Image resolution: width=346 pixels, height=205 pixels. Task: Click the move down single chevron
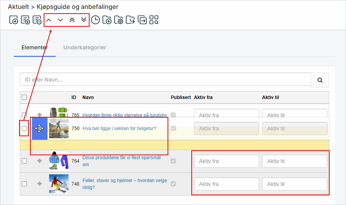coord(60,20)
